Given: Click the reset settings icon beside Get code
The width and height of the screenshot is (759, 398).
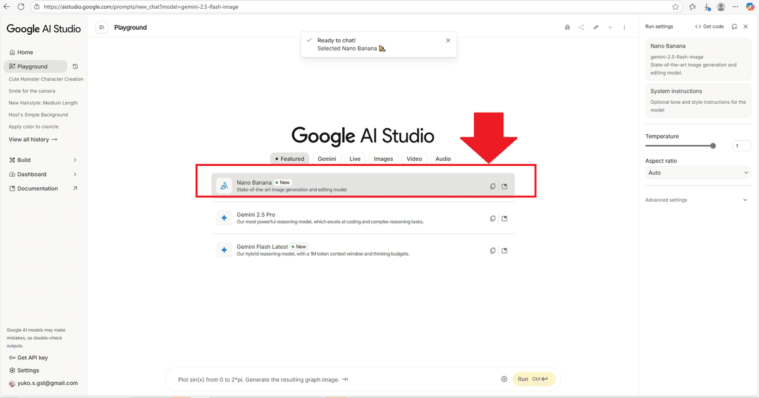Looking at the screenshot, I should coord(734,27).
